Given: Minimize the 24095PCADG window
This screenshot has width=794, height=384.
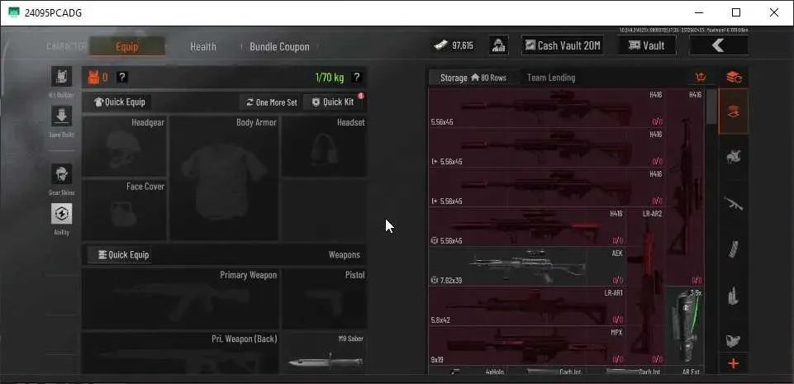Looking at the screenshot, I should [699, 12].
